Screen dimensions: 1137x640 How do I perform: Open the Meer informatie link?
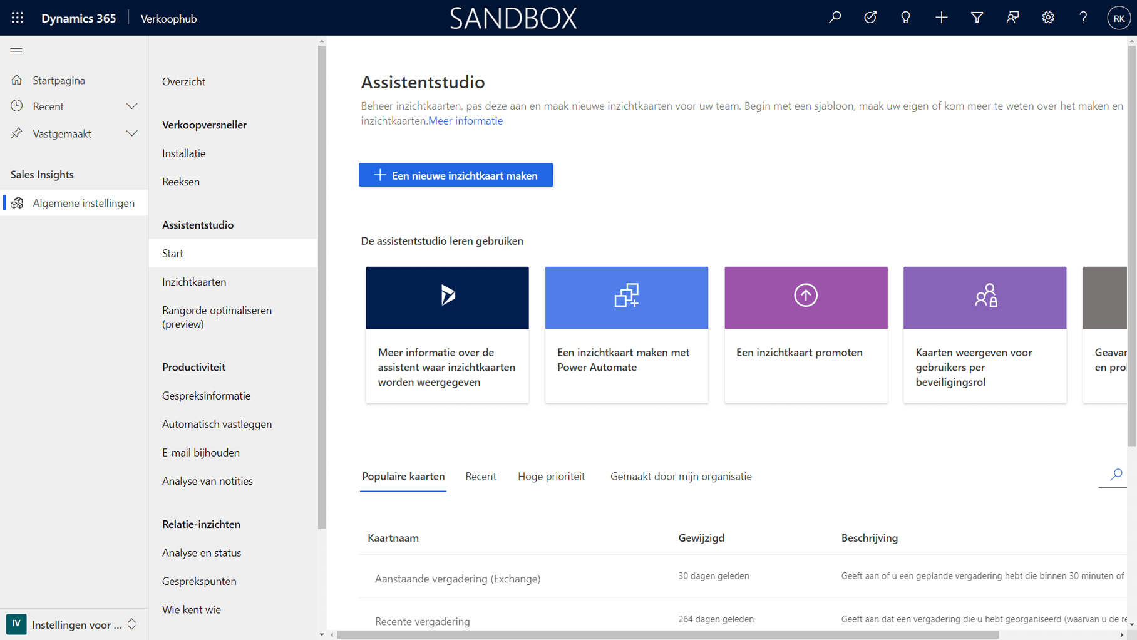465,121
